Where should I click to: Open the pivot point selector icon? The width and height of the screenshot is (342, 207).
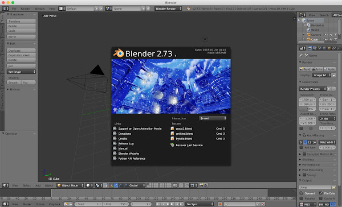tap(99, 185)
